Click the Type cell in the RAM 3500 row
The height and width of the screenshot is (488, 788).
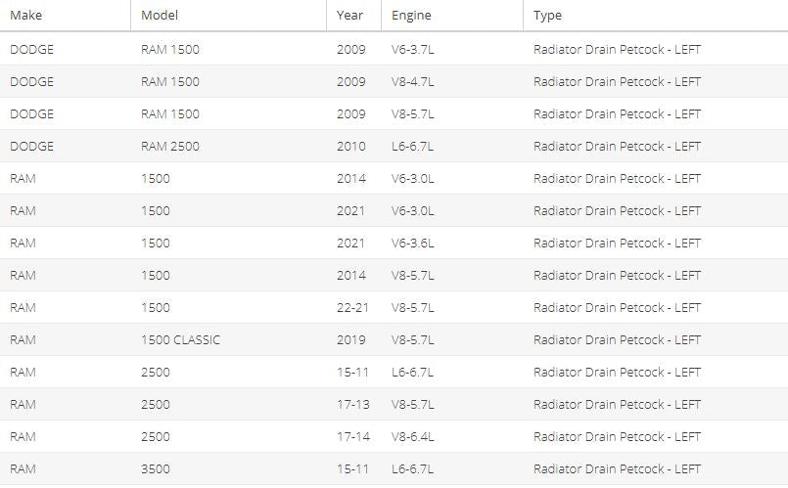click(x=617, y=468)
